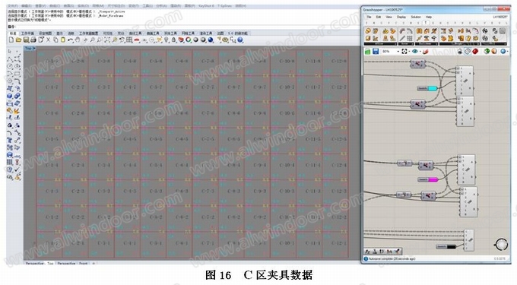Click the Rhino new document icon
The width and height of the screenshot is (517, 285).
pos(11,40)
